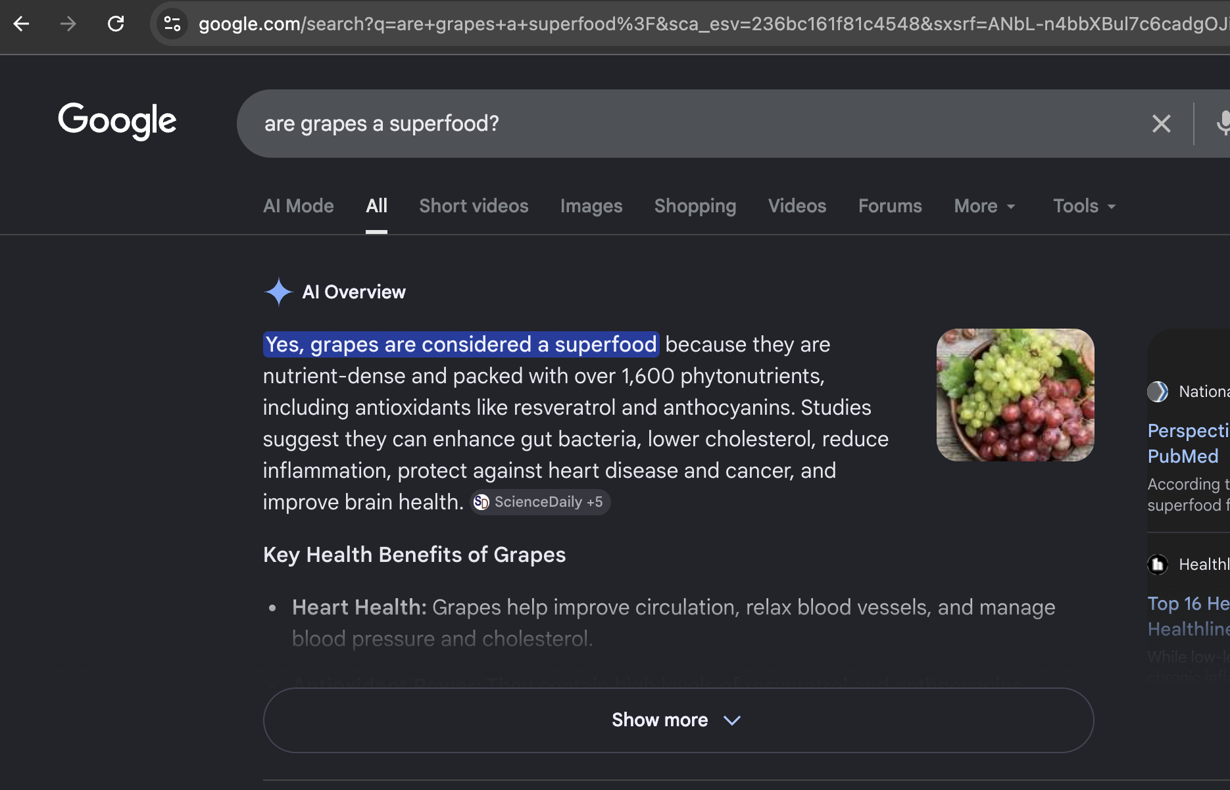Open the Top 16 He... Healthline link
This screenshot has height=790, width=1230.
pos(1189,616)
